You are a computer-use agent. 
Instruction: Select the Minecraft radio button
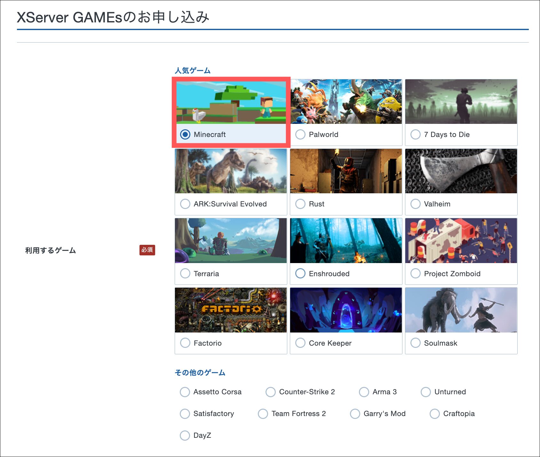click(x=185, y=134)
